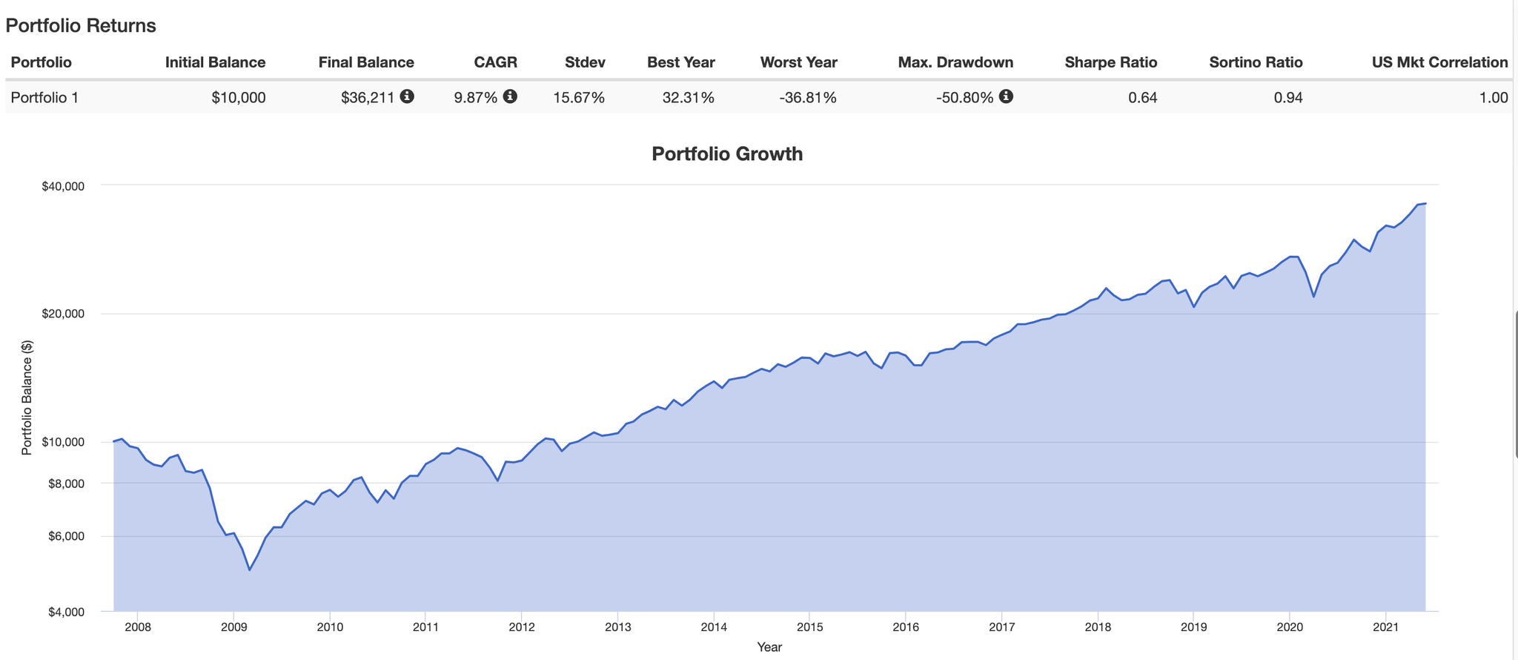Click the 2021 x-axis label
The image size is (1518, 660).
point(1385,627)
